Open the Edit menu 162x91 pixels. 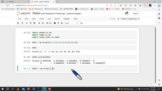pyautogui.click(x=26, y=19)
